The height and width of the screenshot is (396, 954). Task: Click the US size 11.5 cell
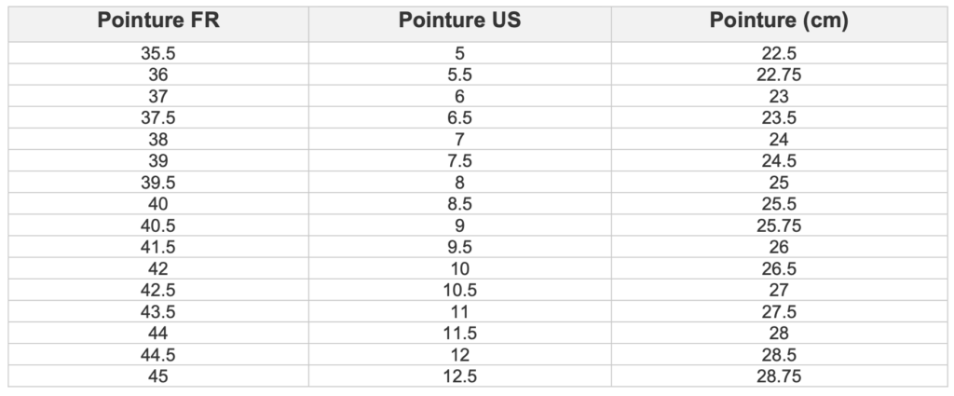(x=459, y=334)
